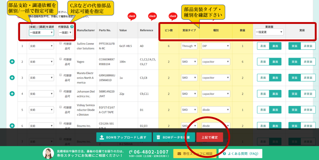Open the 支給 dropdown on the Yageo row
Screen dimensions: 319x160
tap(41, 62)
